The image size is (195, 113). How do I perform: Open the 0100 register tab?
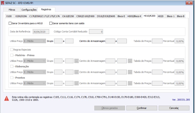[x=9, y=16]
